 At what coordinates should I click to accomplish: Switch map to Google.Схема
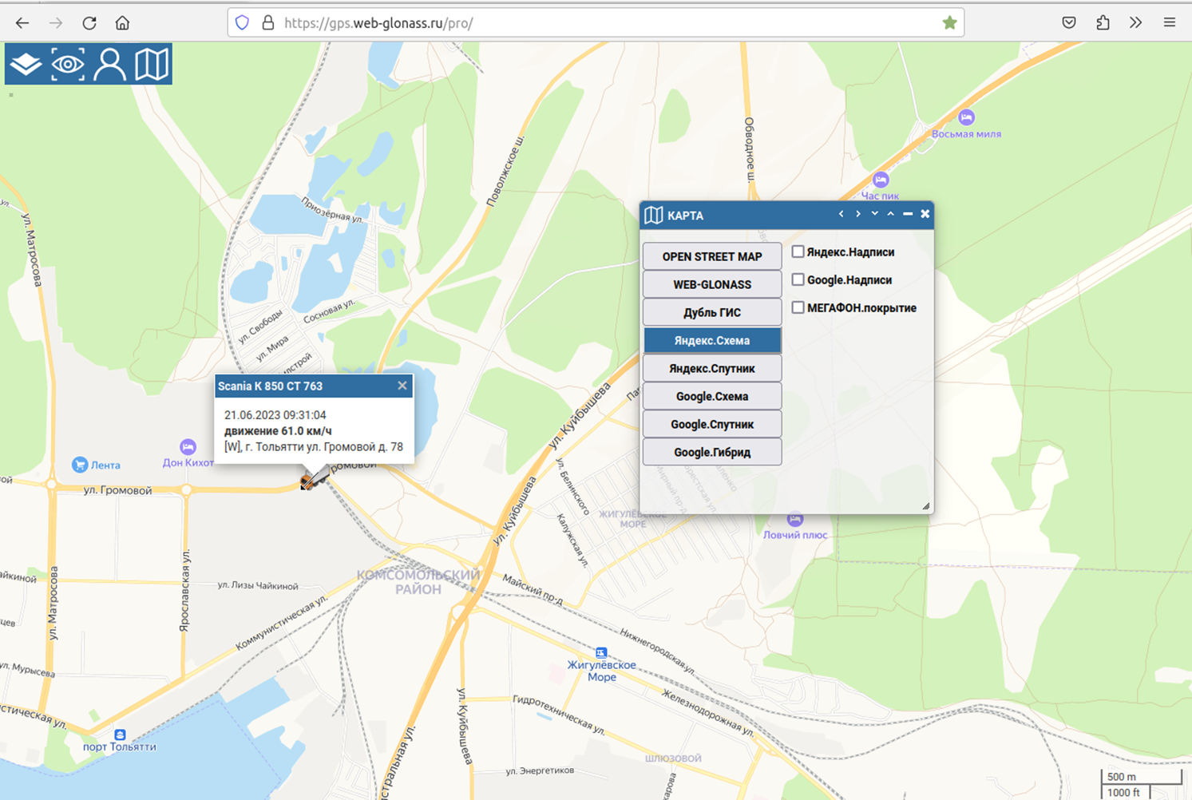[712, 396]
